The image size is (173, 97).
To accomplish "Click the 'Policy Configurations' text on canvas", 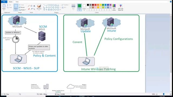I will tap(119, 39).
